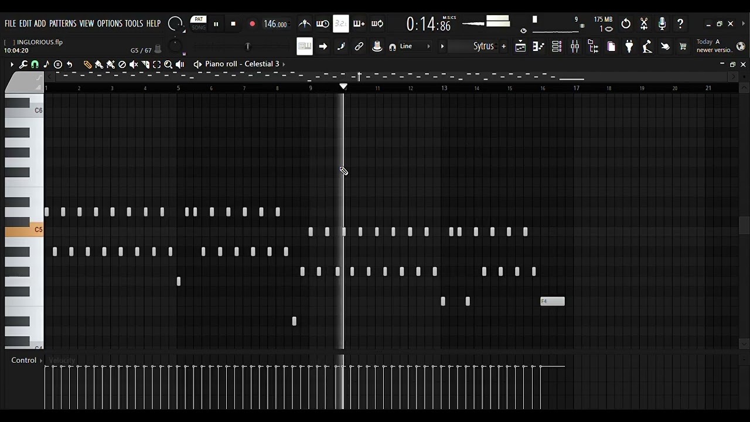Stop playback
750x422 pixels.
pos(233,24)
